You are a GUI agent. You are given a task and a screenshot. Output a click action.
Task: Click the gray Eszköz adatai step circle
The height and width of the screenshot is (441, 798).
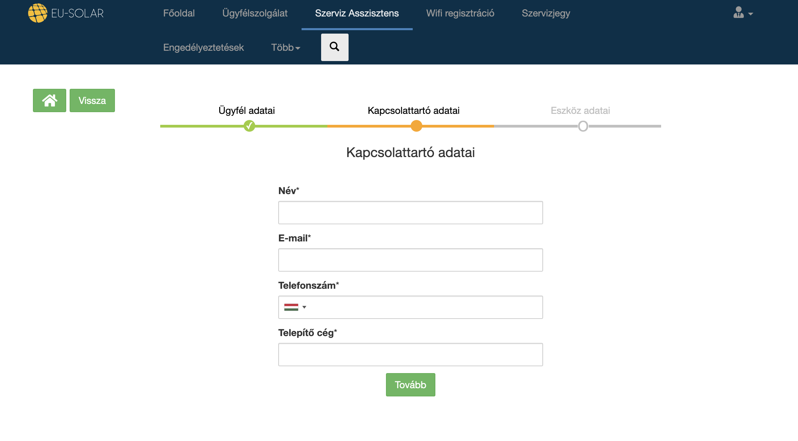coord(583,126)
